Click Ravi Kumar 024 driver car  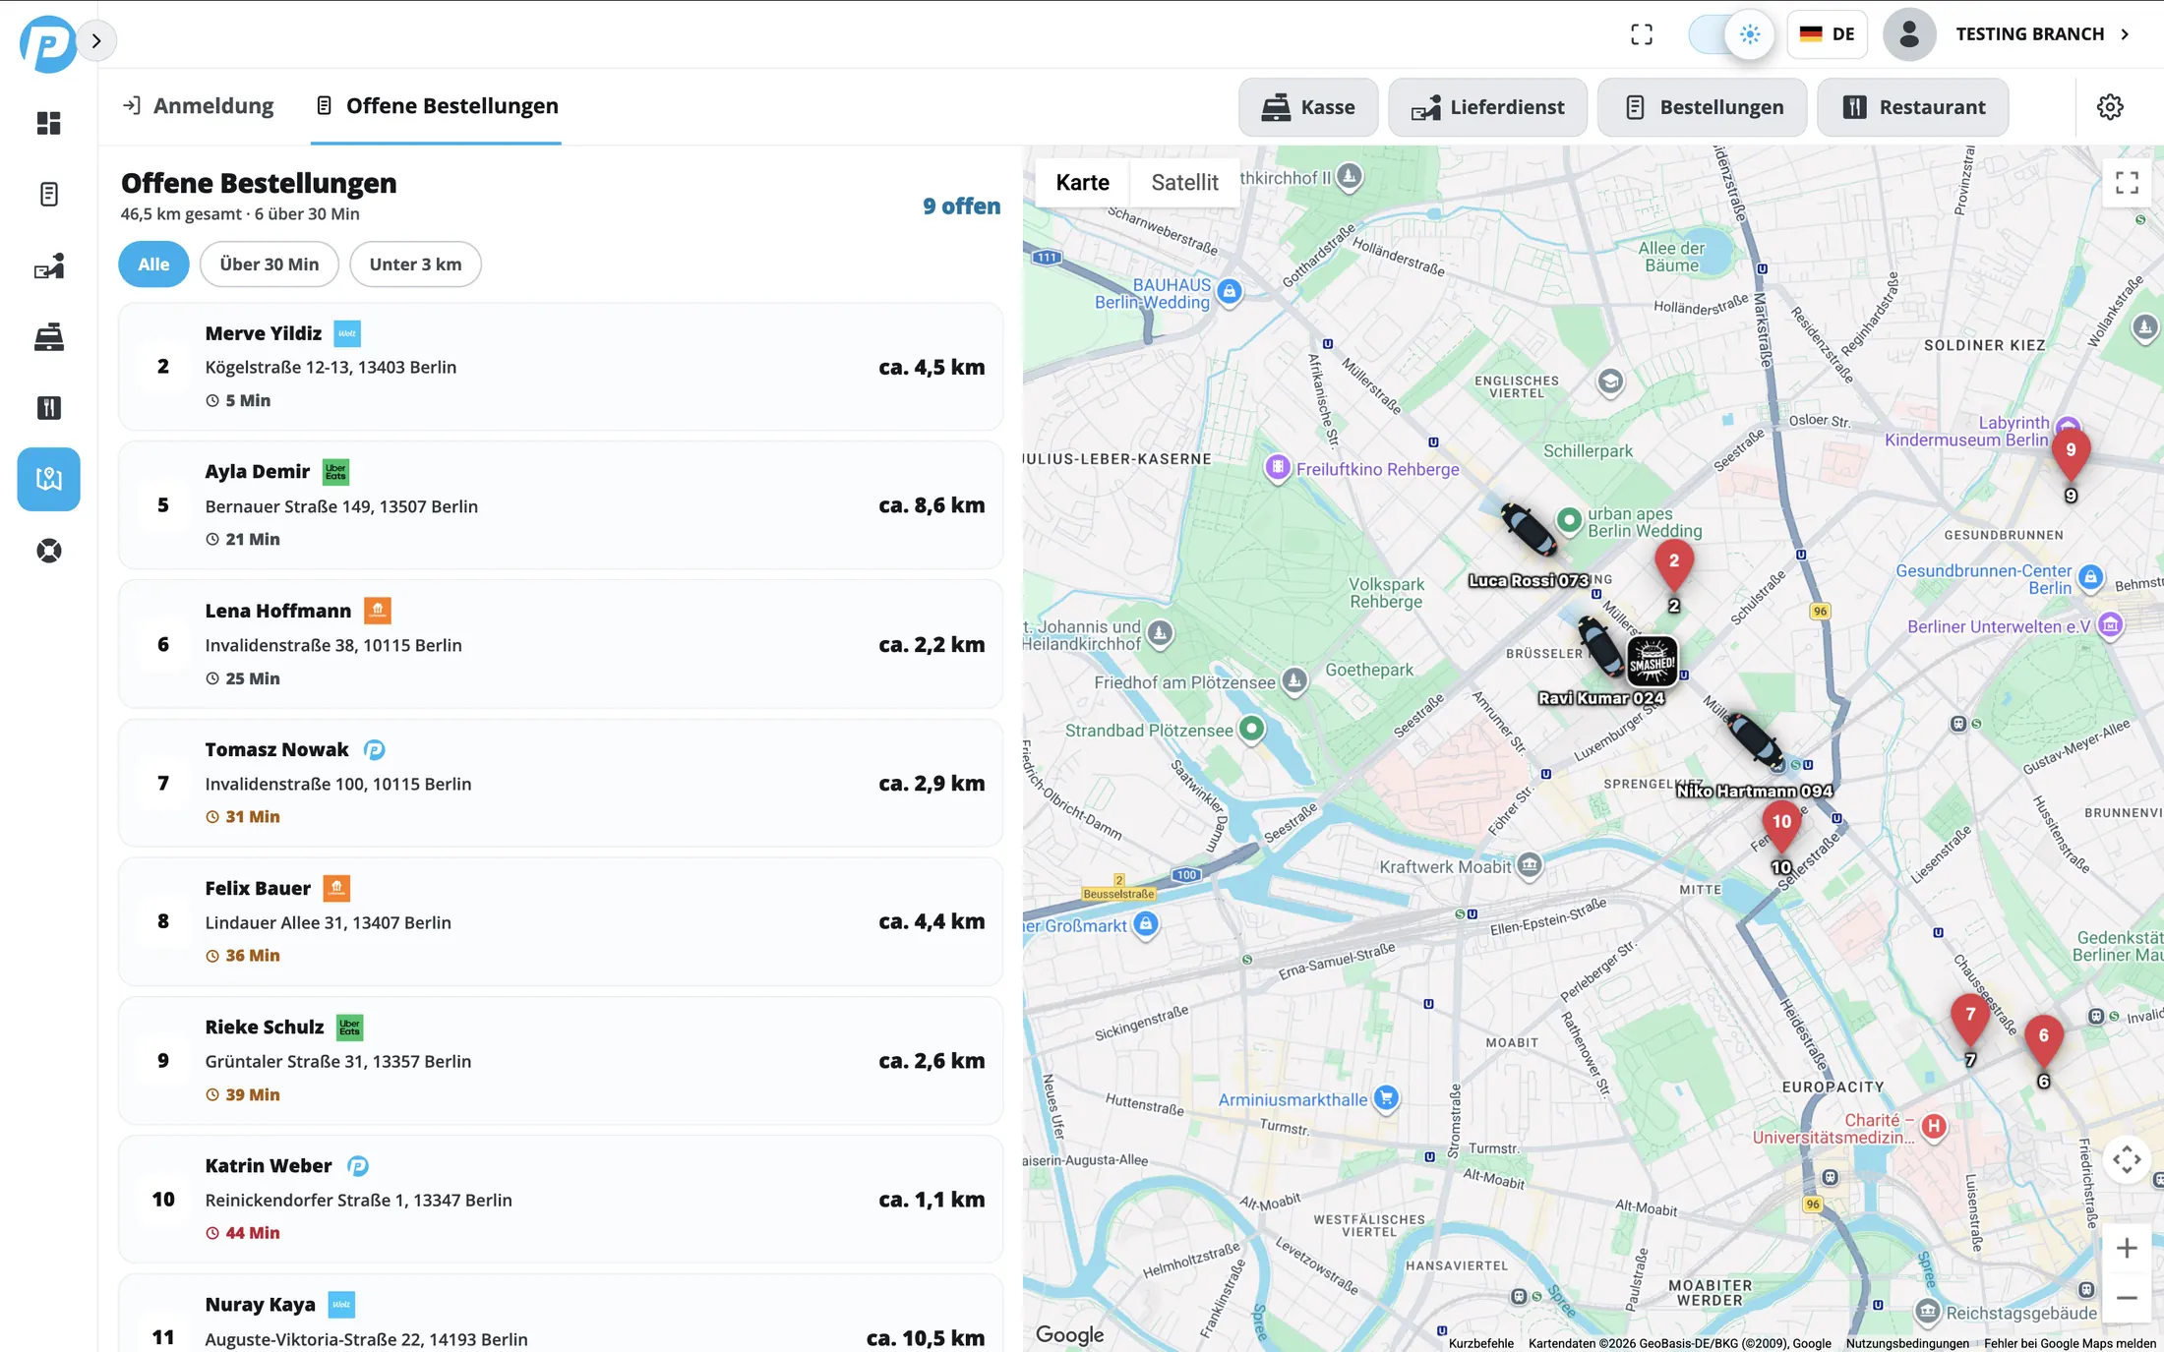point(1600,646)
